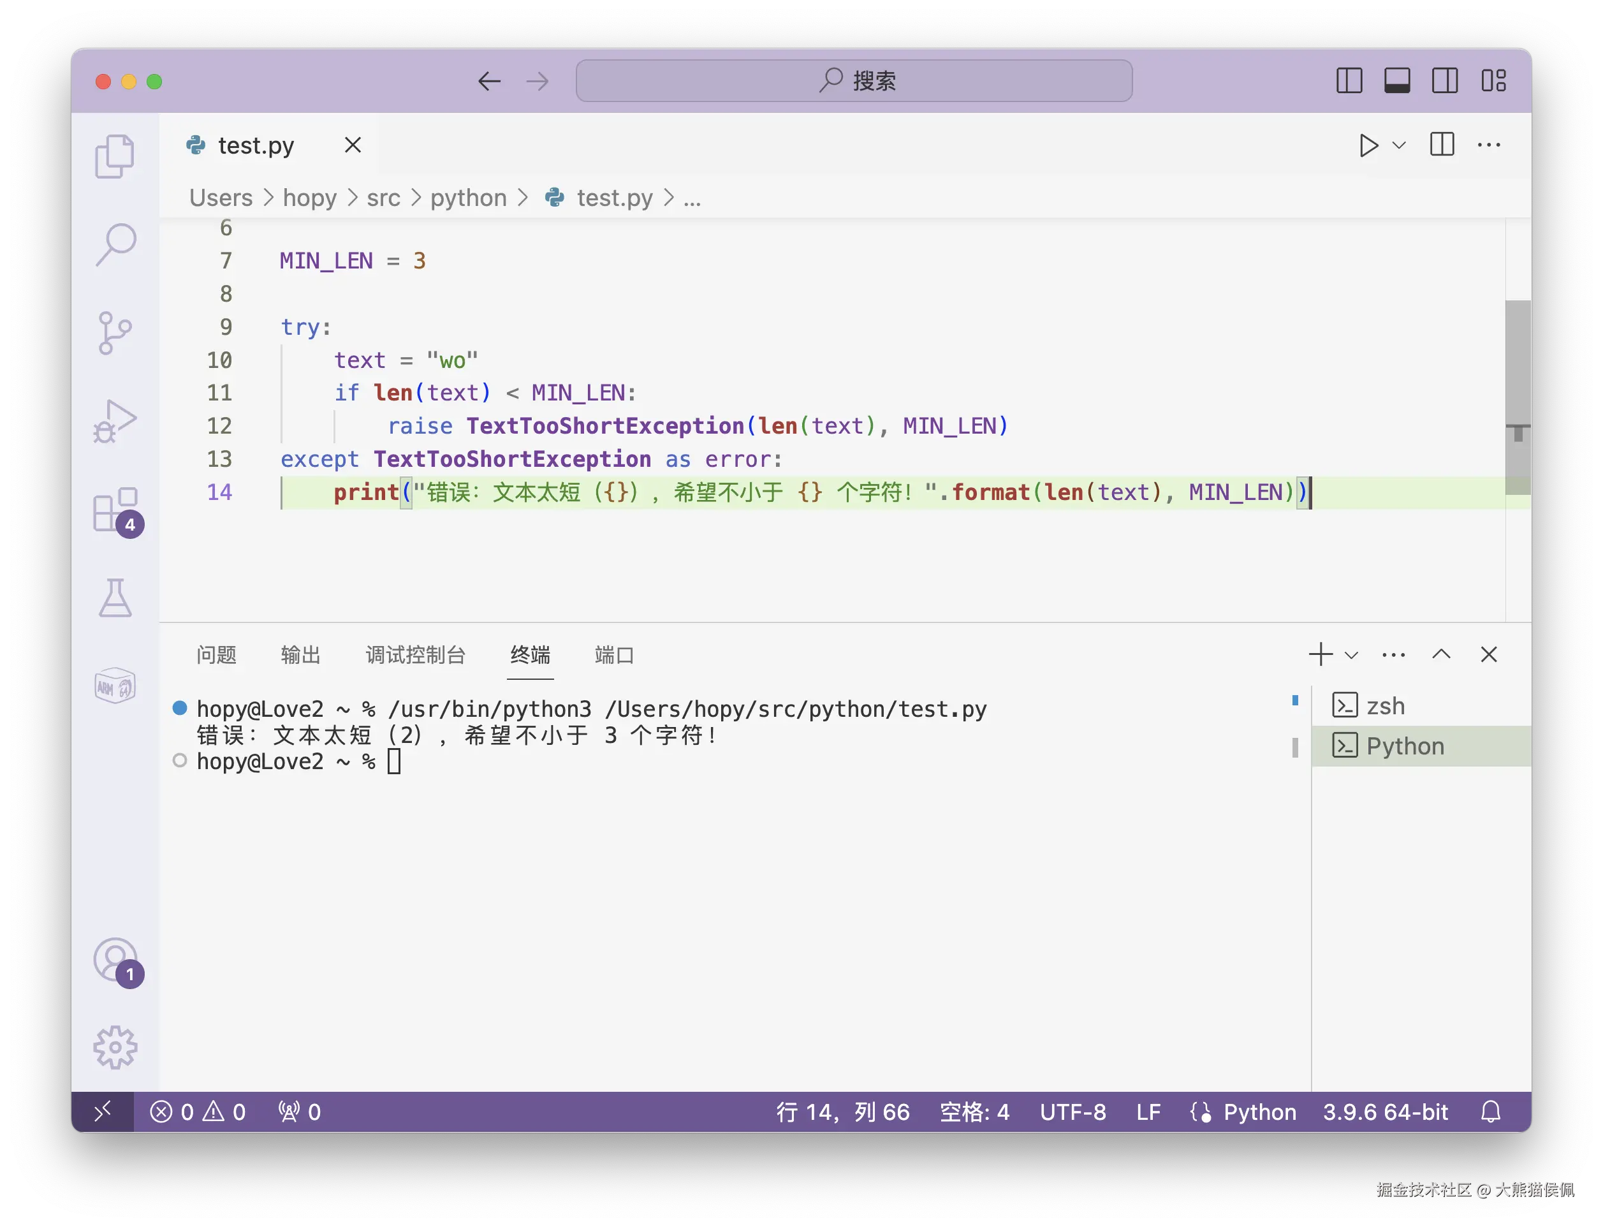Open the Manage settings gear

point(115,1048)
